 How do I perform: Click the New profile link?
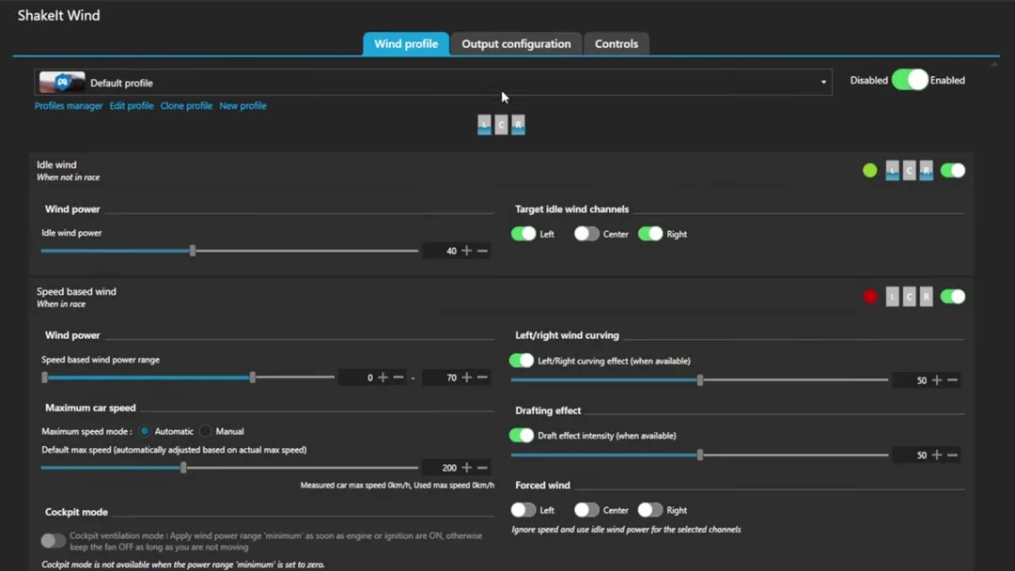pos(242,105)
